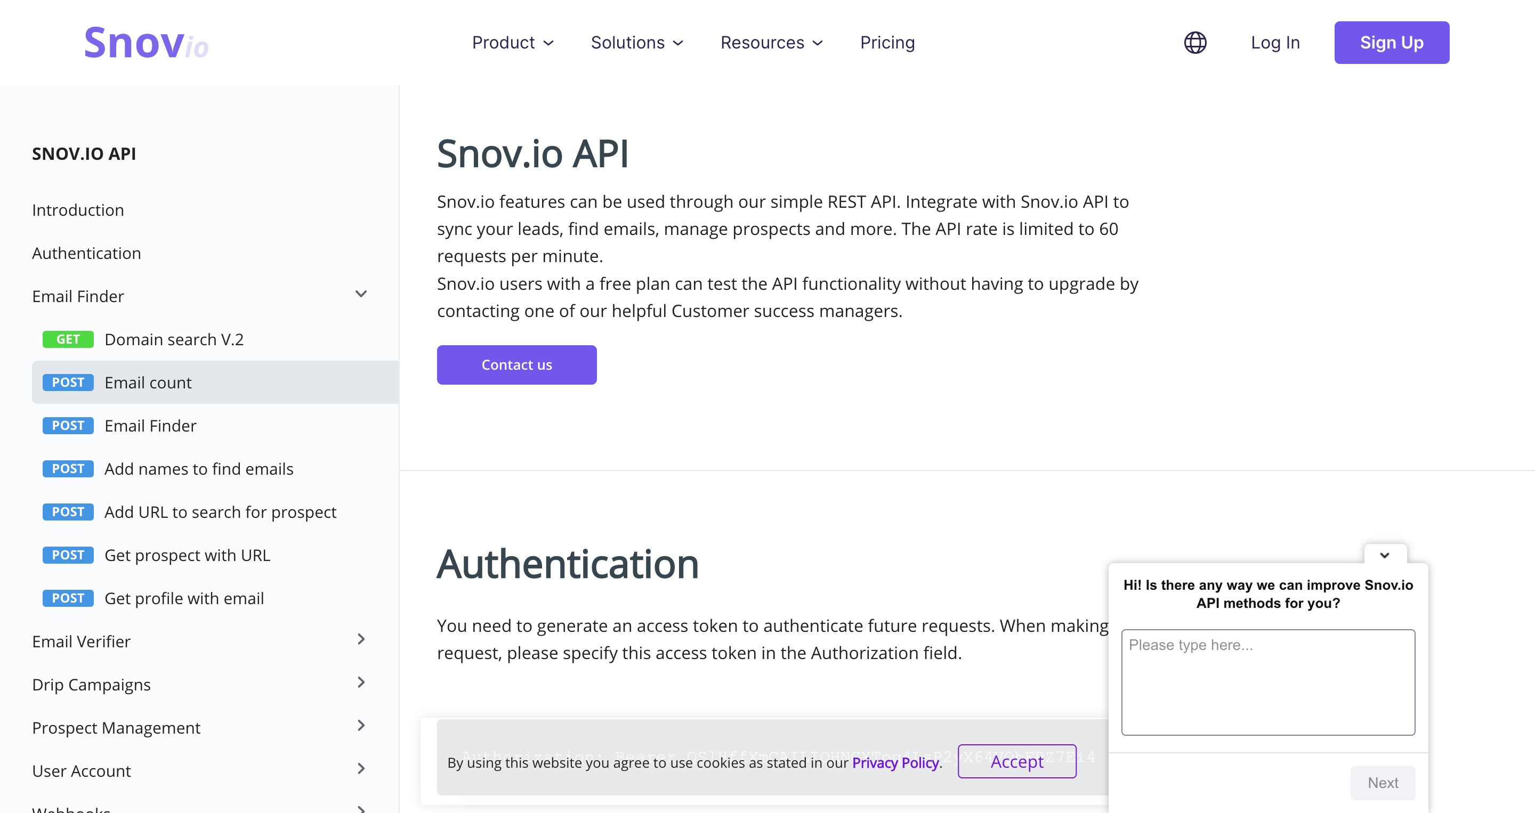Open the Privacy Policy link
Viewport: 1535px width, 813px height.
(x=895, y=763)
